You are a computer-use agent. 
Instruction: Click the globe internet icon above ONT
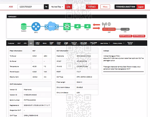point(109,24)
